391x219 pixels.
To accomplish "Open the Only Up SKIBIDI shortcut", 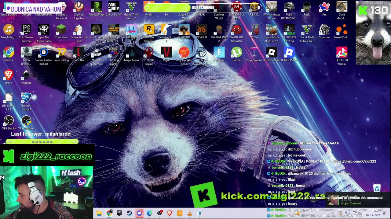I will (x=114, y=33).
